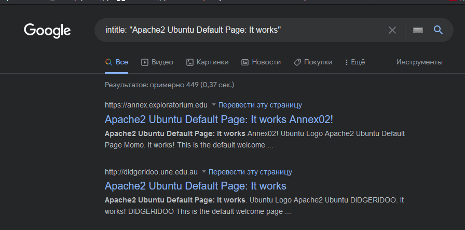
Task: Clear the search query with the X icon
Action: [392, 30]
